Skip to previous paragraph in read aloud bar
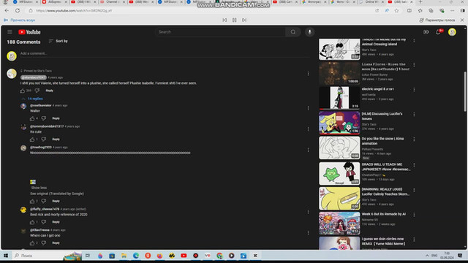This screenshot has height=263, width=468. [x=224, y=20]
